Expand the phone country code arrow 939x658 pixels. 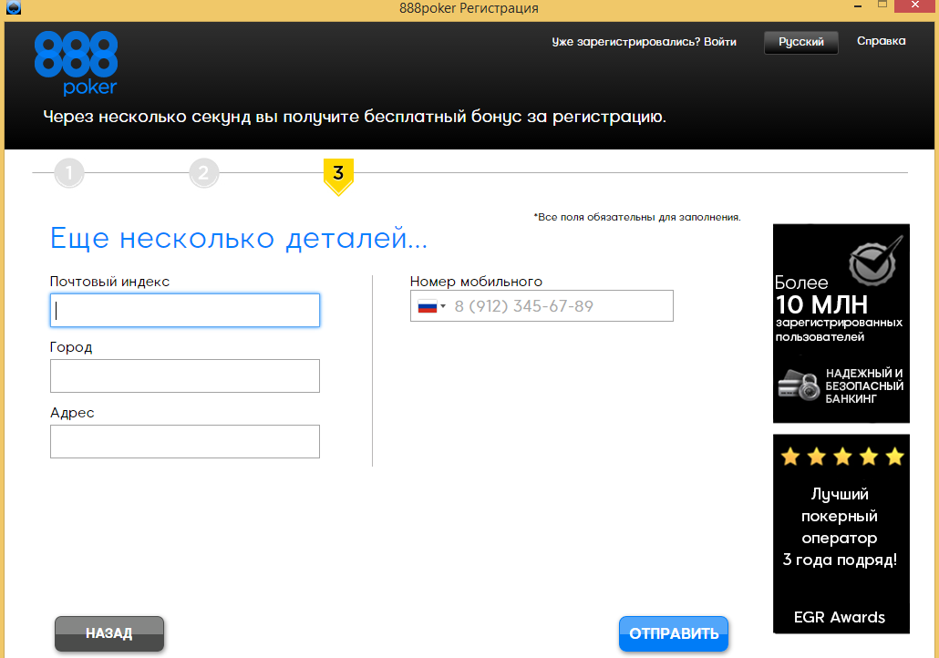click(x=444, y=306)
